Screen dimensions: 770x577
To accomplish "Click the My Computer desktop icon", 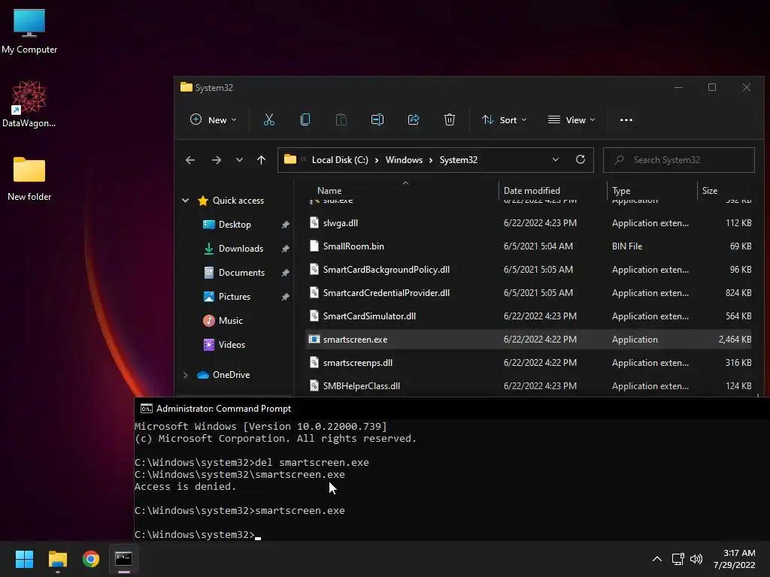I will pos(29,31).
